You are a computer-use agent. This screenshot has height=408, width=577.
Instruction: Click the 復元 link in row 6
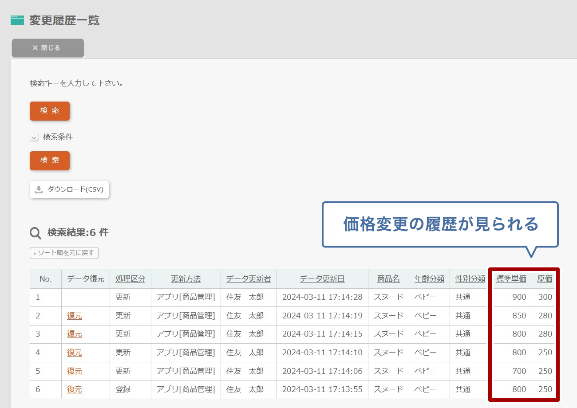(75, 389)
